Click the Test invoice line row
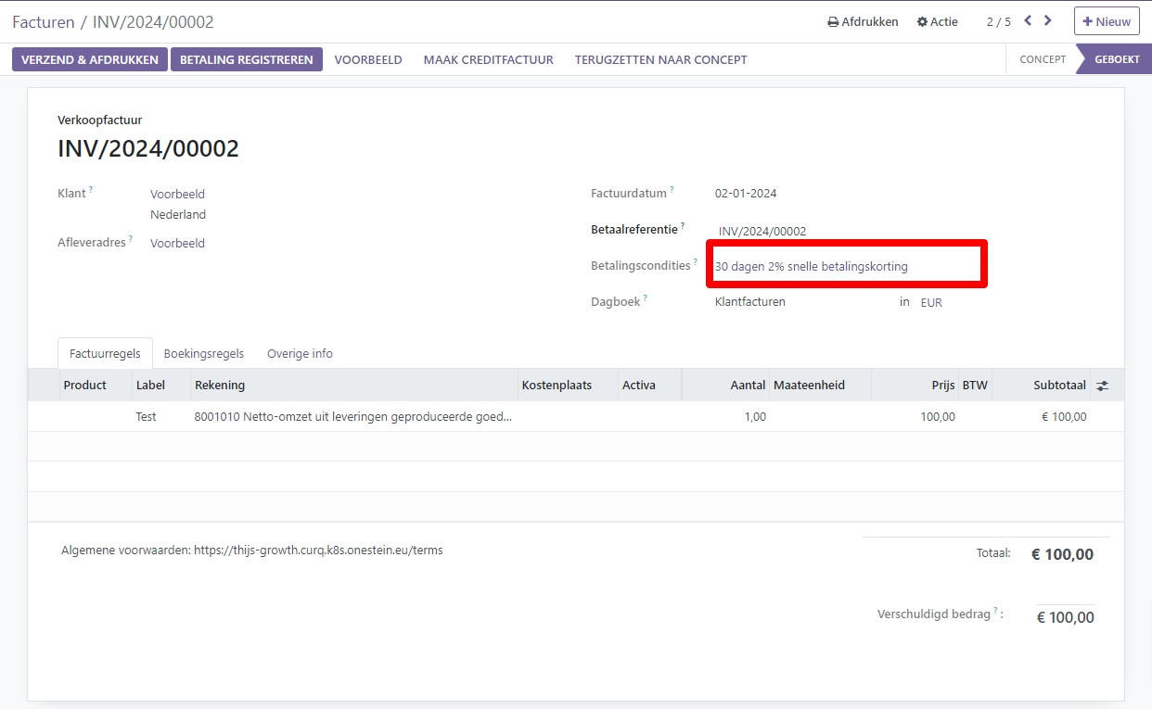The width and height of the screenshot is (1152, 709). 146,417
